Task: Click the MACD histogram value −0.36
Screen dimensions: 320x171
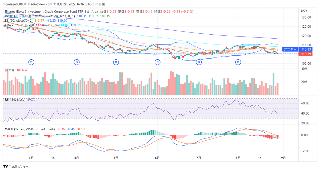Action: 61,129
